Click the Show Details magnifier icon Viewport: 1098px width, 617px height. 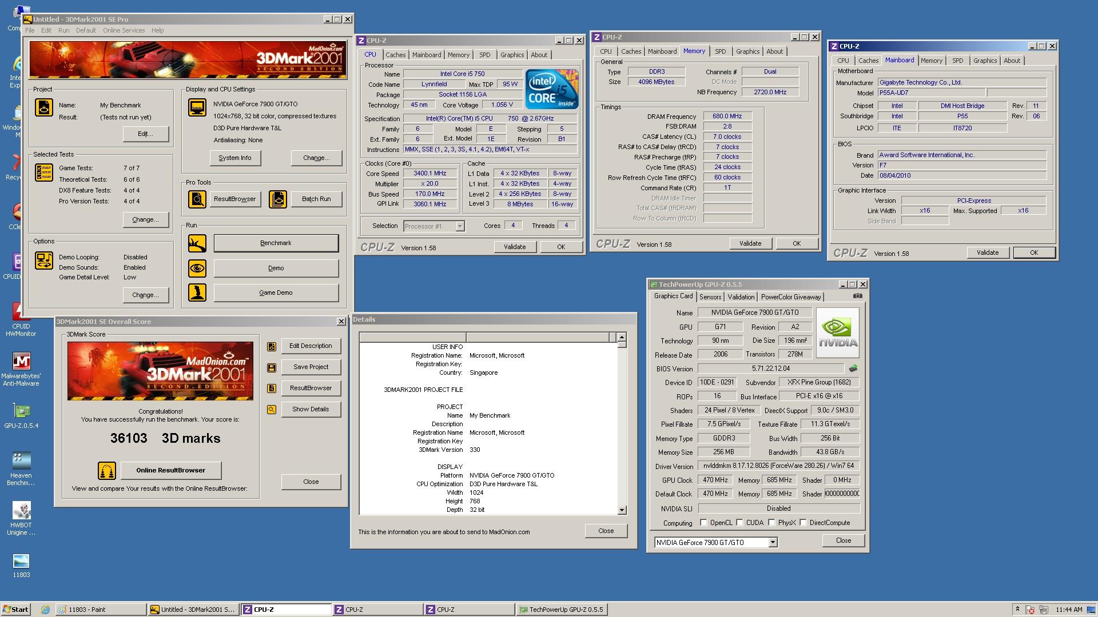point(272,410)
